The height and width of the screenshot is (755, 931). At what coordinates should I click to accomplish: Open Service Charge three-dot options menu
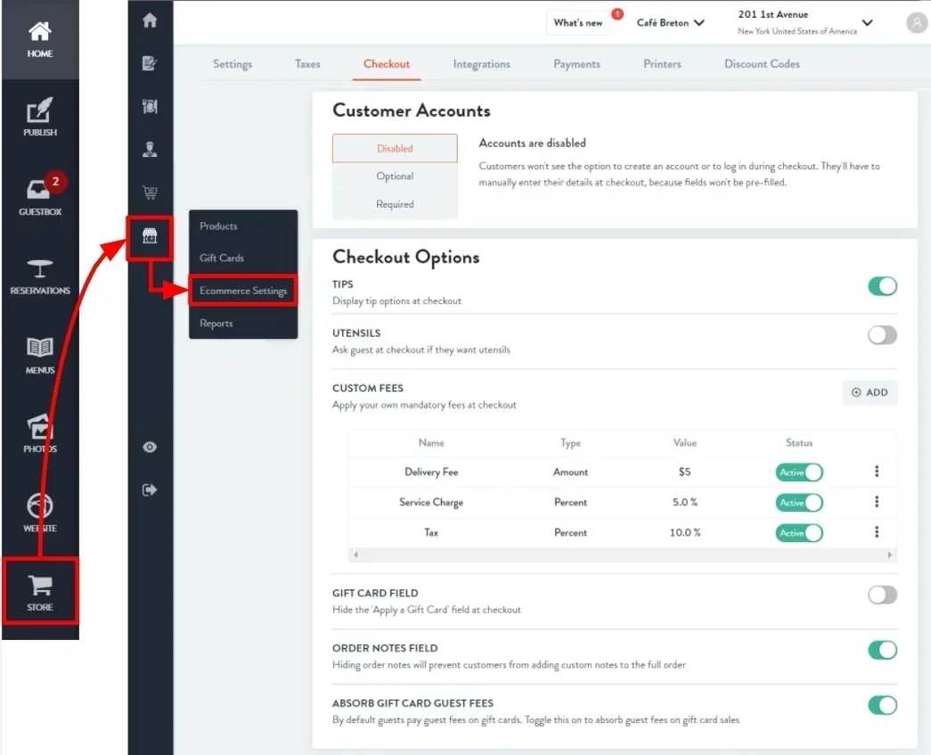[877, 502]
